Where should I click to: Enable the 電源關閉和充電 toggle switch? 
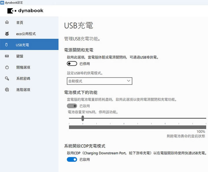(72, 63)
